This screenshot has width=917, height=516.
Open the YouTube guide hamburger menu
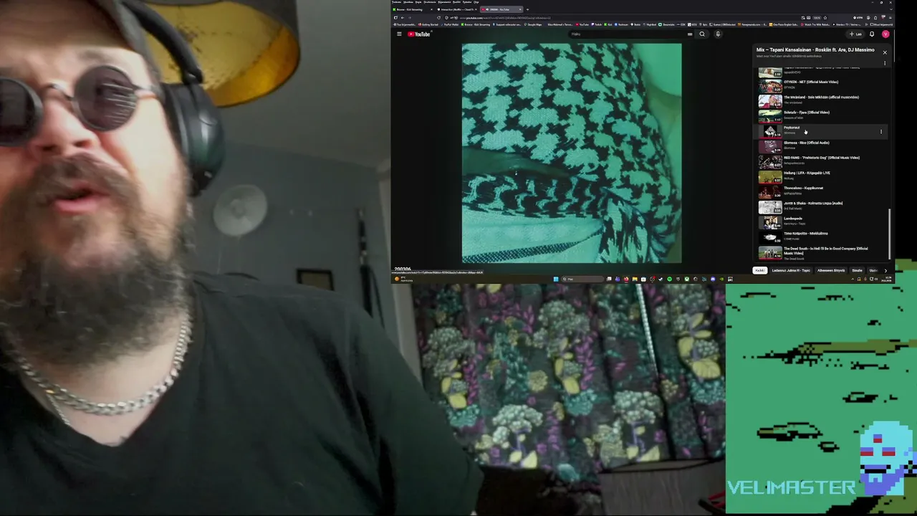point(399,34)
